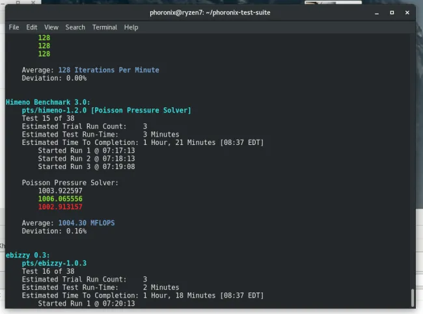Maximize the terminal window
This screenshot has height=314, width=423.
click(392, 12)
